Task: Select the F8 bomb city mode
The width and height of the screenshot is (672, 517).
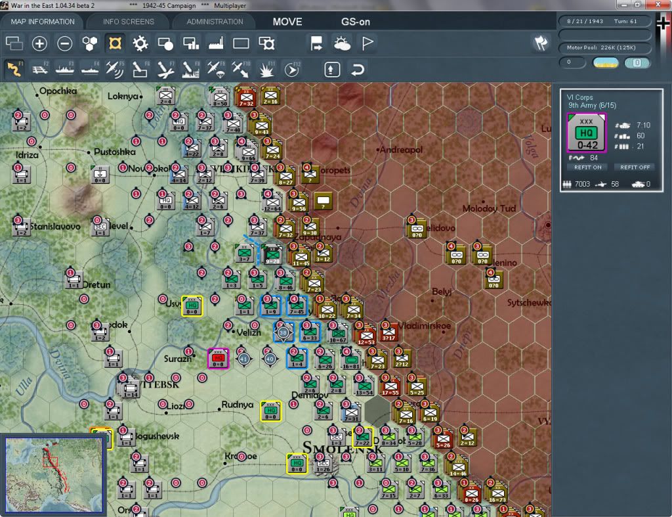Action: (x=191, y=69)
